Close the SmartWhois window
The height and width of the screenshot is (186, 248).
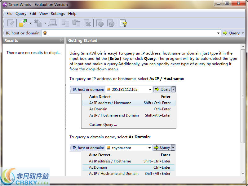[x=238, y=3]
